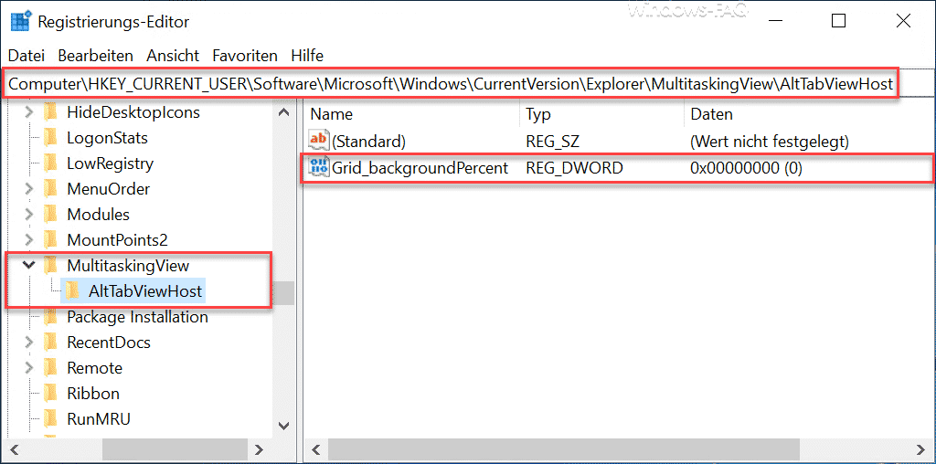Expand the HideDesktopIcons key
The height and width of the screenshot is (464, 936).
[28, 112]
